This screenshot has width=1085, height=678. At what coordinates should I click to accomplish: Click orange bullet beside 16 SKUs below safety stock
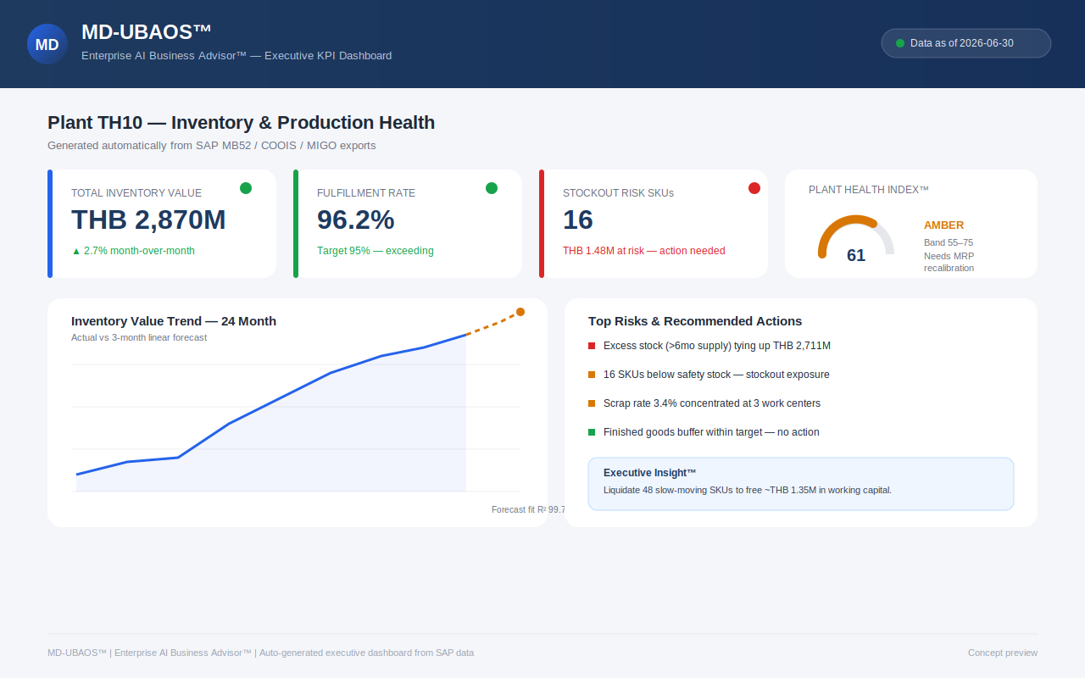[592, 375]
